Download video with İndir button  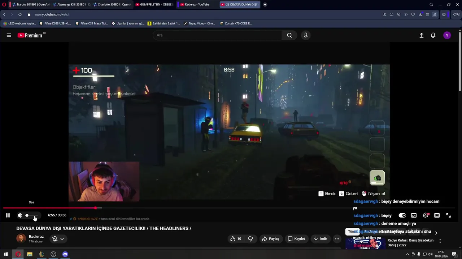321,239
